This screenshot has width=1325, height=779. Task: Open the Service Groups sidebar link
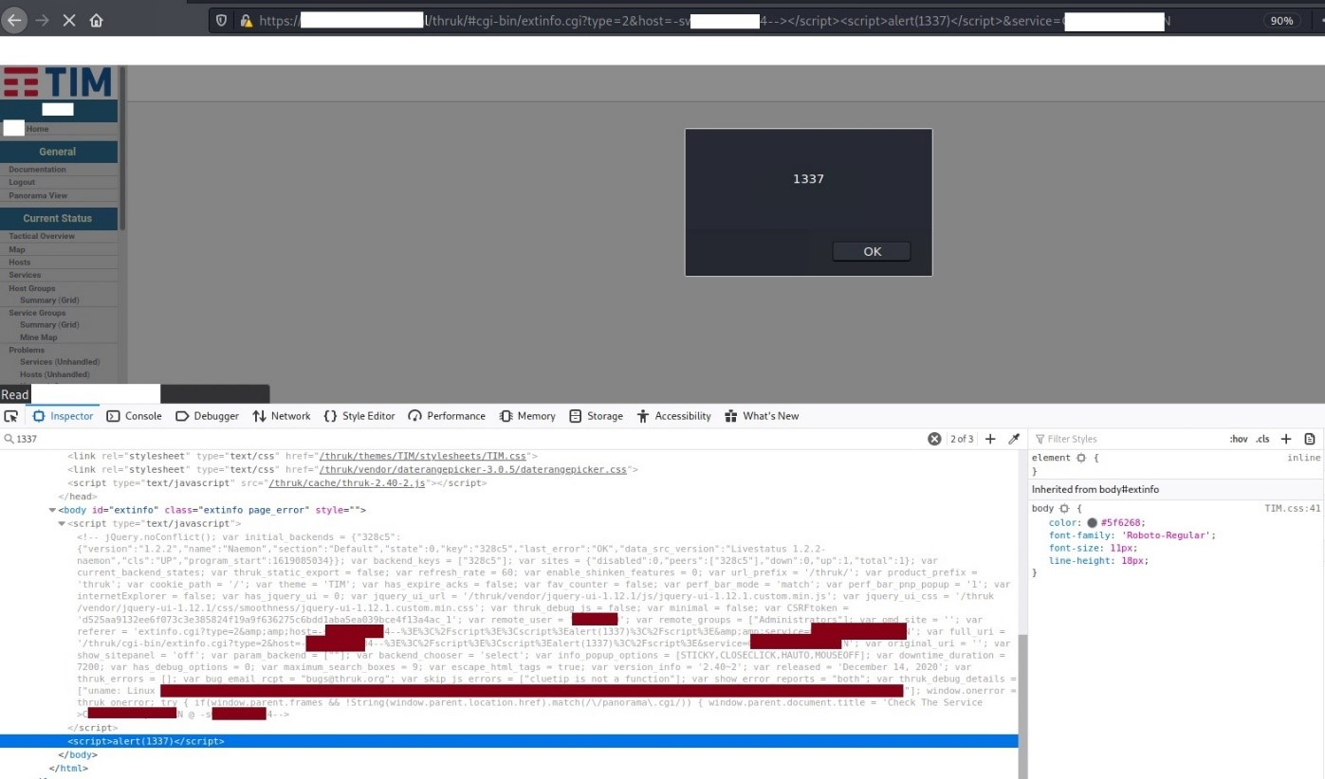click(x=37, y=313)
